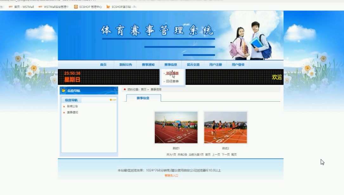The image size is (344, 195).
Task: Open 赛事通知 in the sidebar 信息导航 list
Action: 72,112
